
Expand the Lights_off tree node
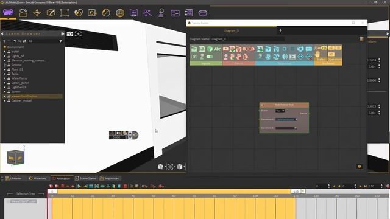[4, 56]
